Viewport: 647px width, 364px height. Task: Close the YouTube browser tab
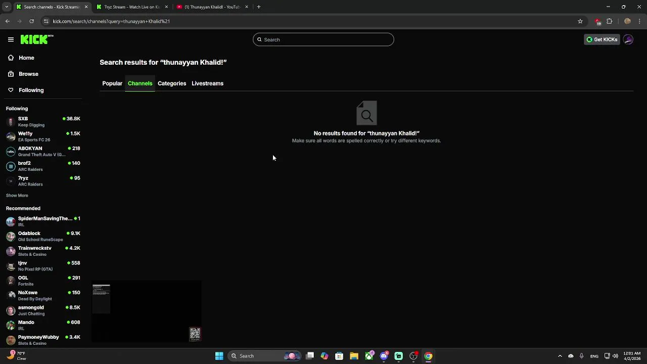[x=247, y=7]
